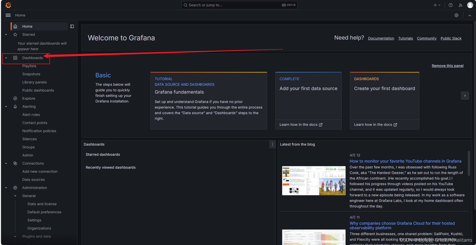The width and height of the screenshot is (476, 245).
Task: Open the Public Slack link
Action: point(451,38)
